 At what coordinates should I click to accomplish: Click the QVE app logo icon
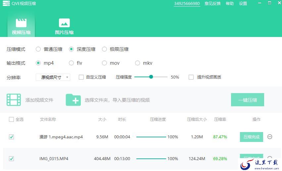[6, 3]
